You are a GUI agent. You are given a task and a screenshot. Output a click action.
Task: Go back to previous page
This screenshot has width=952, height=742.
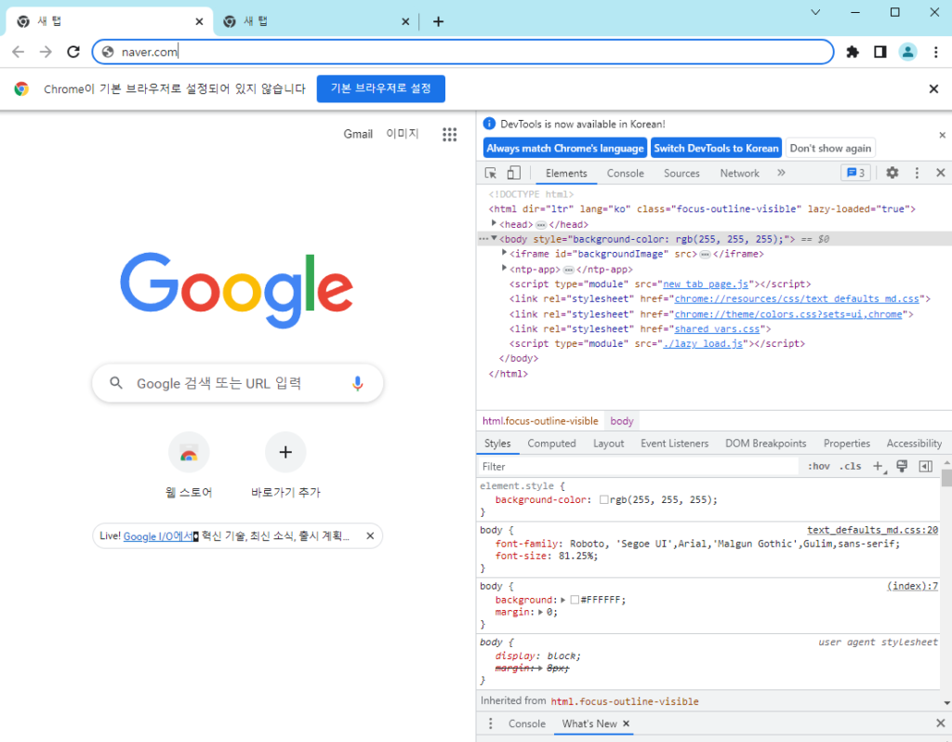click(x=19, y=52)
